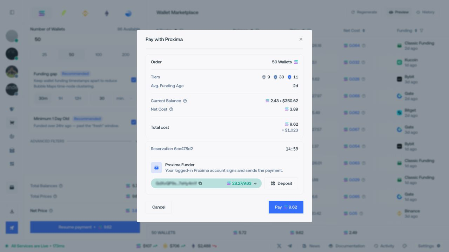Click the tier shield icon beside 9
The image size is (449, 252).
[264, 77]
